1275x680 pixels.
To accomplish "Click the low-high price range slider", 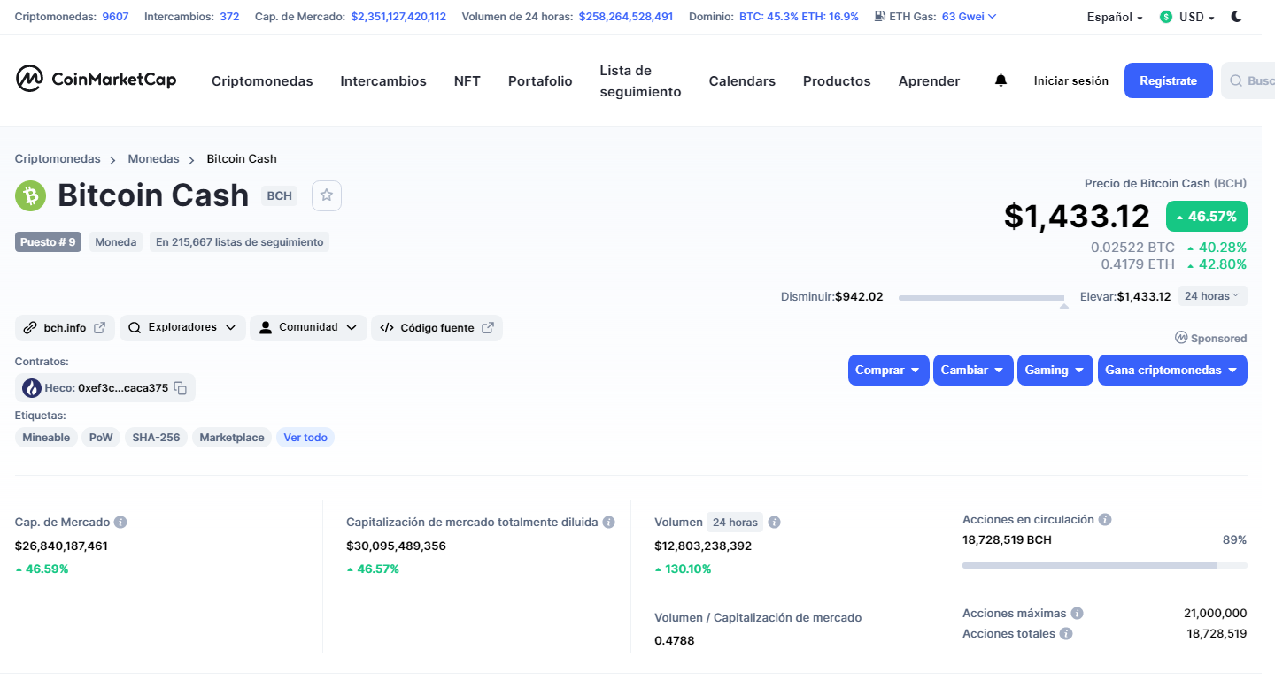I will 981,298.
